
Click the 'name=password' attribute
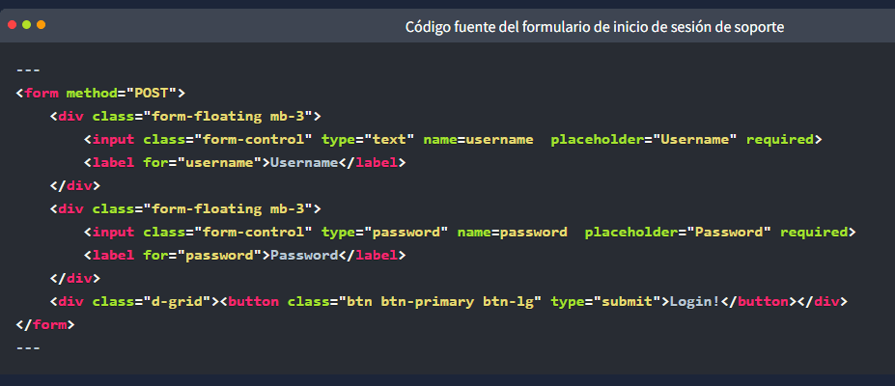[x=512, y=232]
